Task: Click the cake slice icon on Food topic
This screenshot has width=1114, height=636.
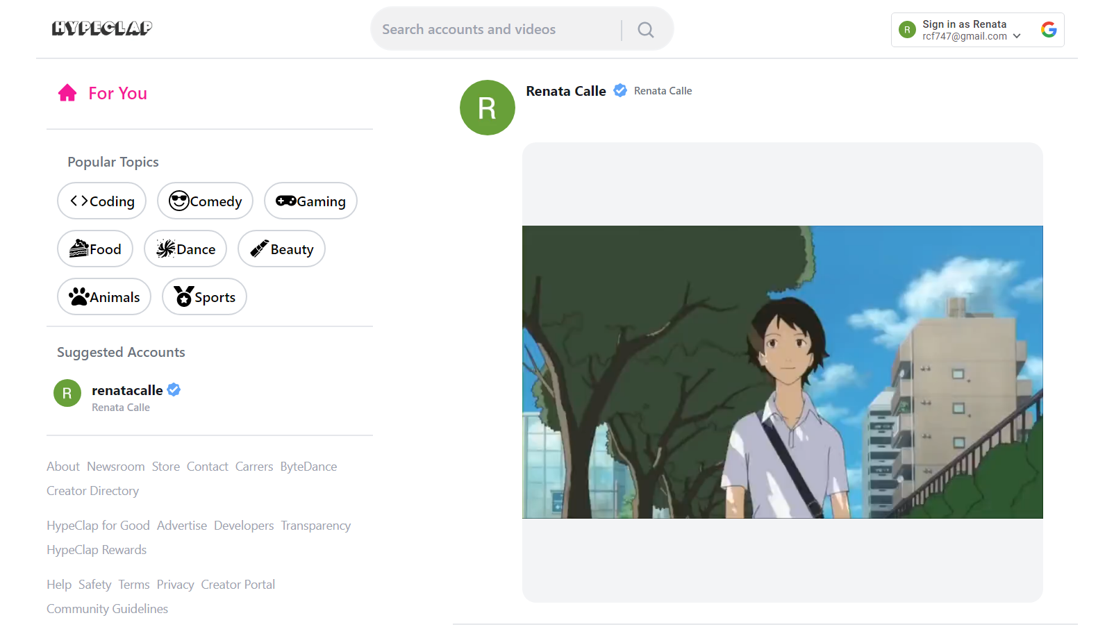Action: 78,249
